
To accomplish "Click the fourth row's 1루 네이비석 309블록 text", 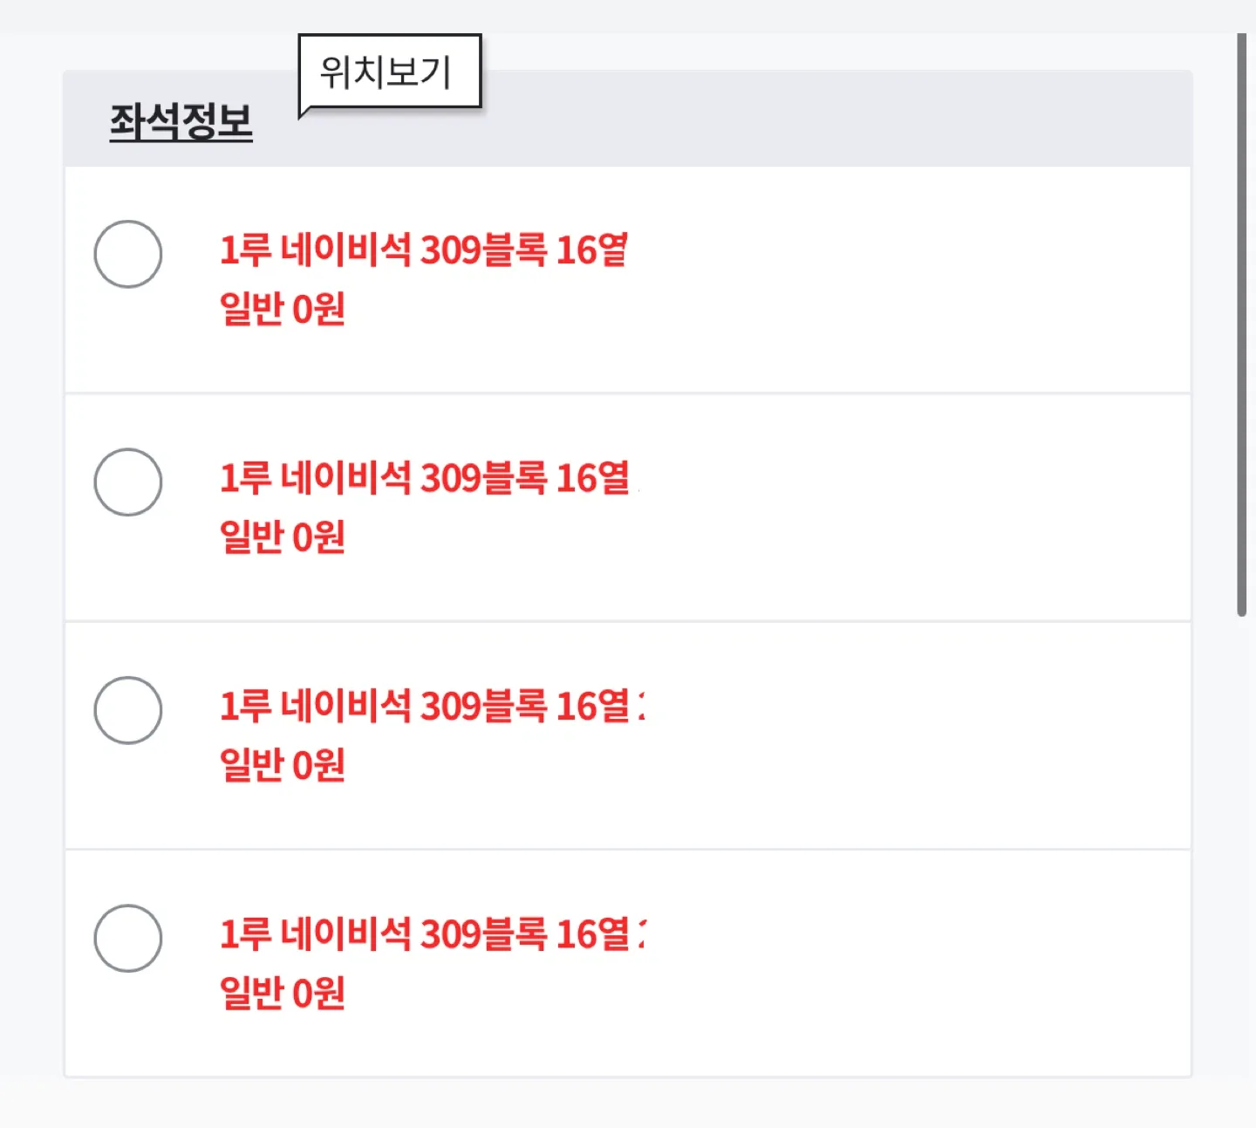I will point(423,934).
